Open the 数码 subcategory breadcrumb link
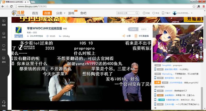Viewport: 206px width, 111px height. (x=35, y=32)
